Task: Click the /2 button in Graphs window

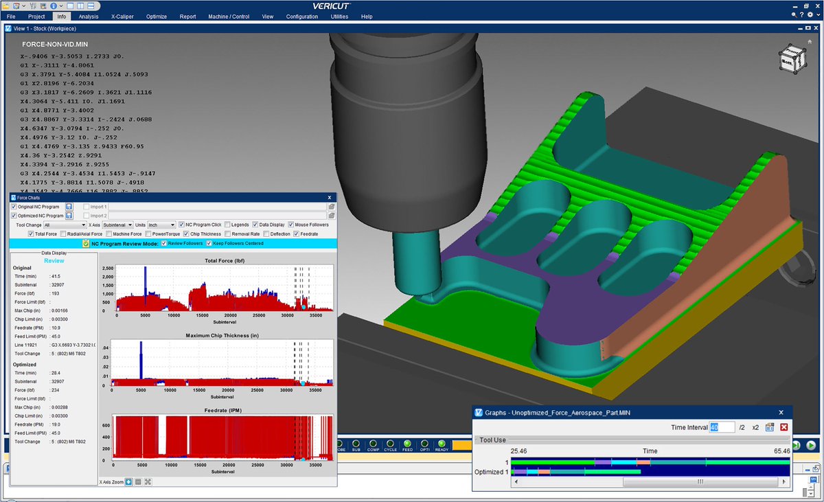Action: click(x=742, y=428)
